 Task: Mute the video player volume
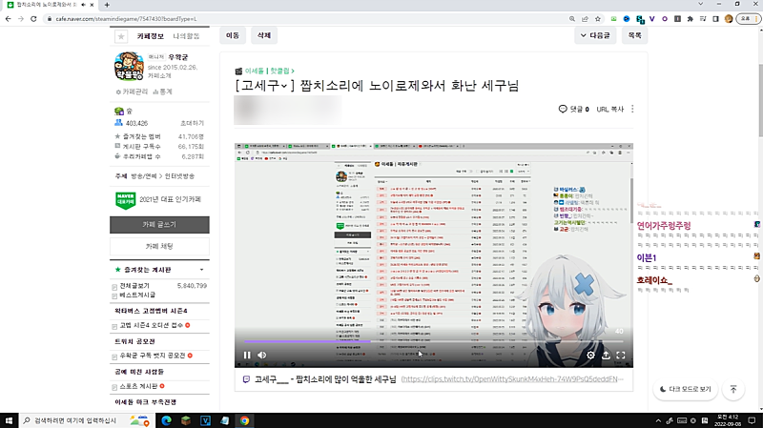[x=262, y=356]
